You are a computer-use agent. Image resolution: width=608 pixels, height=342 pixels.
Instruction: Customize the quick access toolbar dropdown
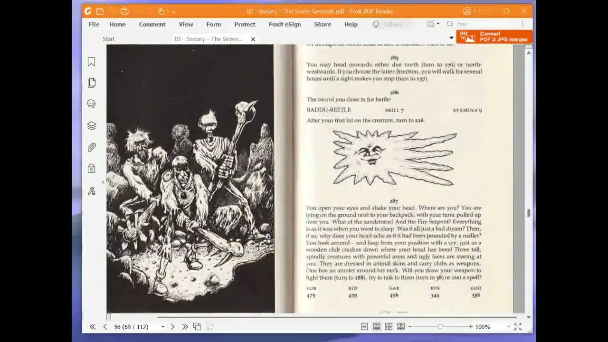[174, 11]
